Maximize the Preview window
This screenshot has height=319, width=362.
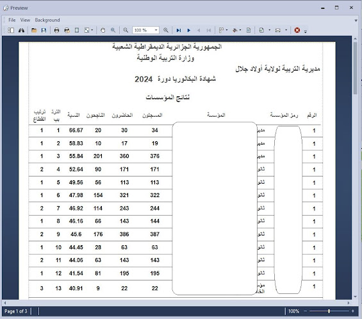coord(337,8)
